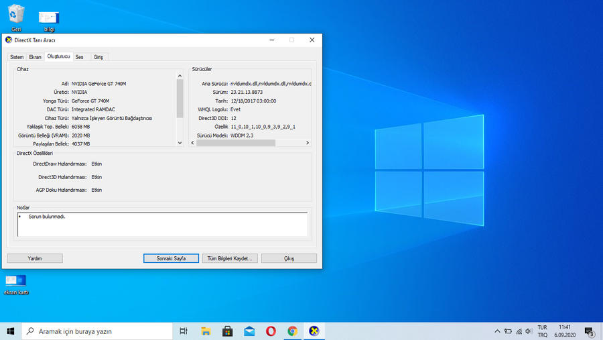Image resolution: width=603 pixels, height=340 pixels.
Task: Click the DirectX title bar icon
Action: 9,40
